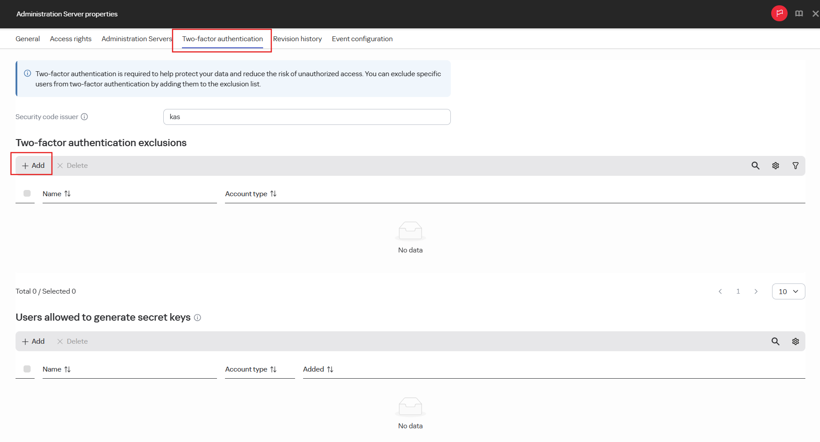Open exclusions table column settings gear
The height and width of the screenshot is (442, 820).
click(776, 166)
